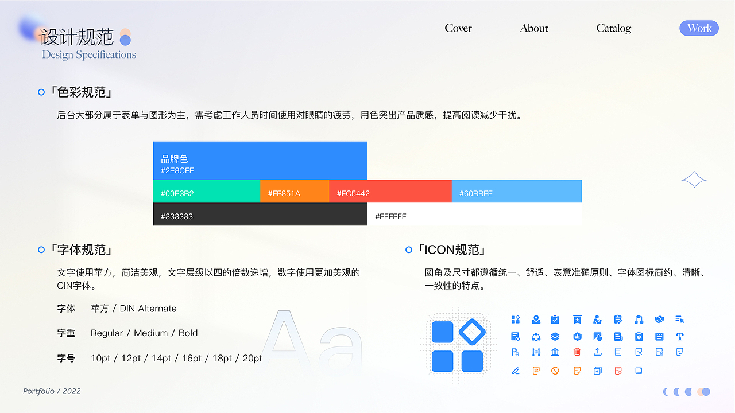Click the person with star icon
Screen dimensions: 735x413
(597, 320)
